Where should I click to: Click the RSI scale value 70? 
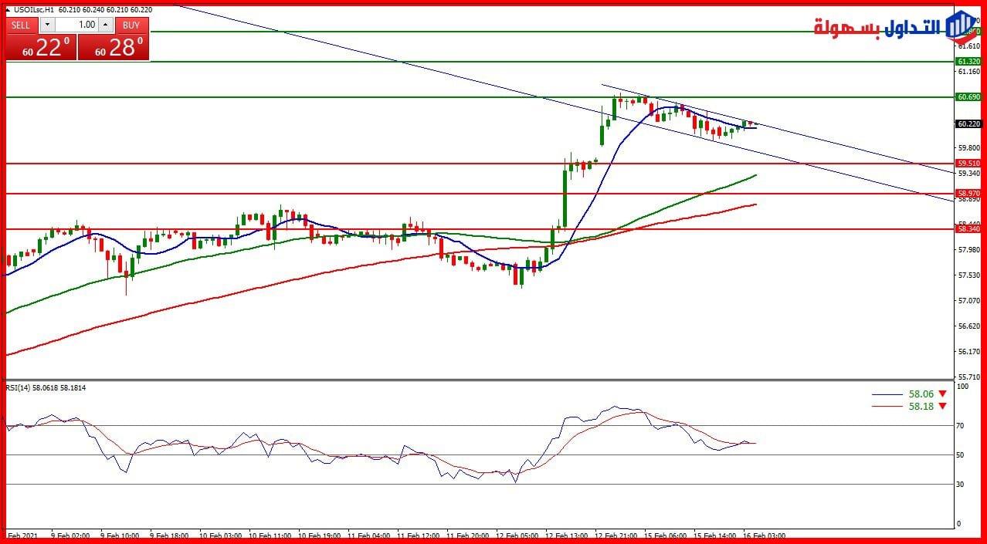961,425
